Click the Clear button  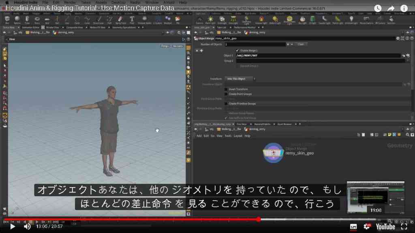point(300,44)
